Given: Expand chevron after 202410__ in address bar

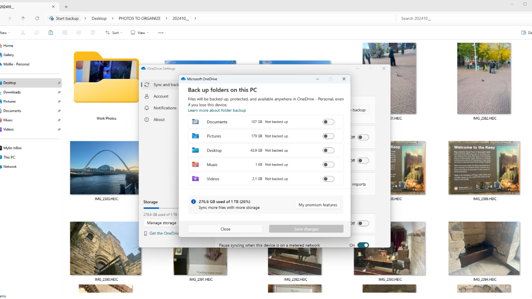Looking at the screenshot, I should click(x=195, y=18).
